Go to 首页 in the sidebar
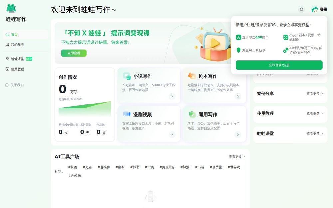333x208 pixels. click(26, 34)
